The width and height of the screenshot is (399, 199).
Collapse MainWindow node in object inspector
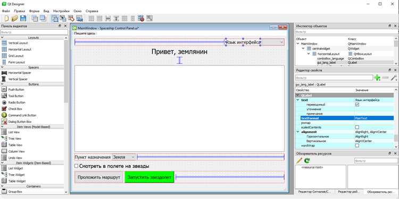[298, 44]
